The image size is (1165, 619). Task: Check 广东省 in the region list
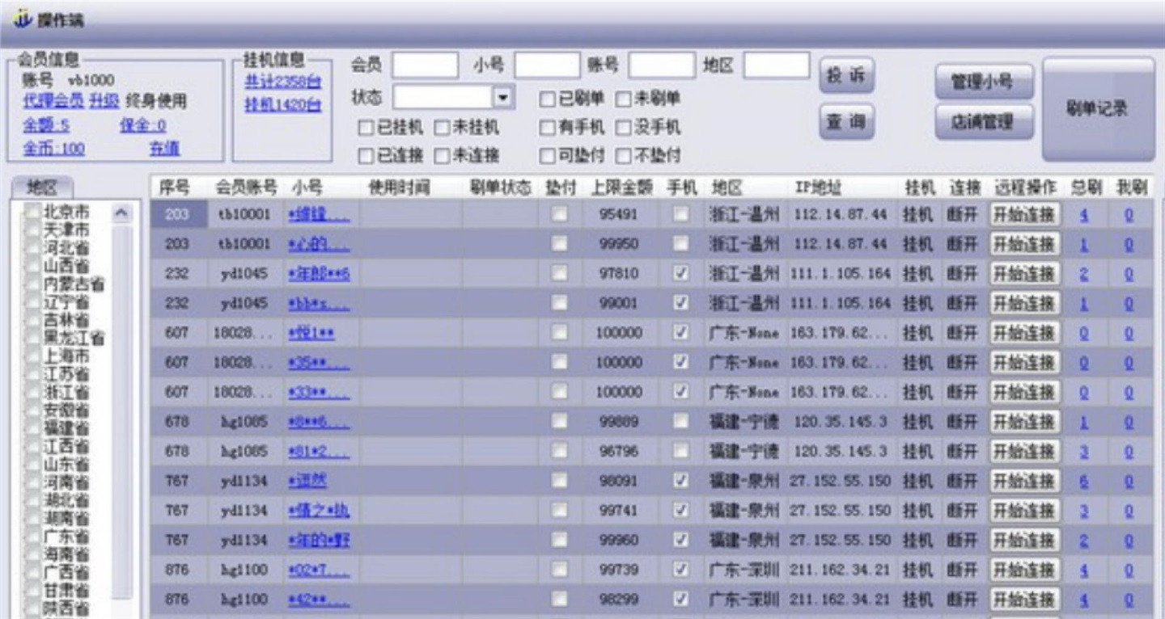[x=32, y=537]
